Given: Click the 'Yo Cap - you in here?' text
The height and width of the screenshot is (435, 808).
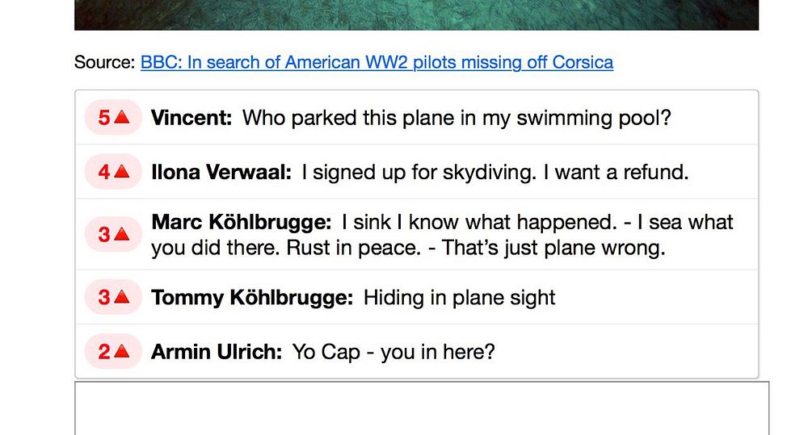Looking at the screenshot, I should [x=393, y=352].
